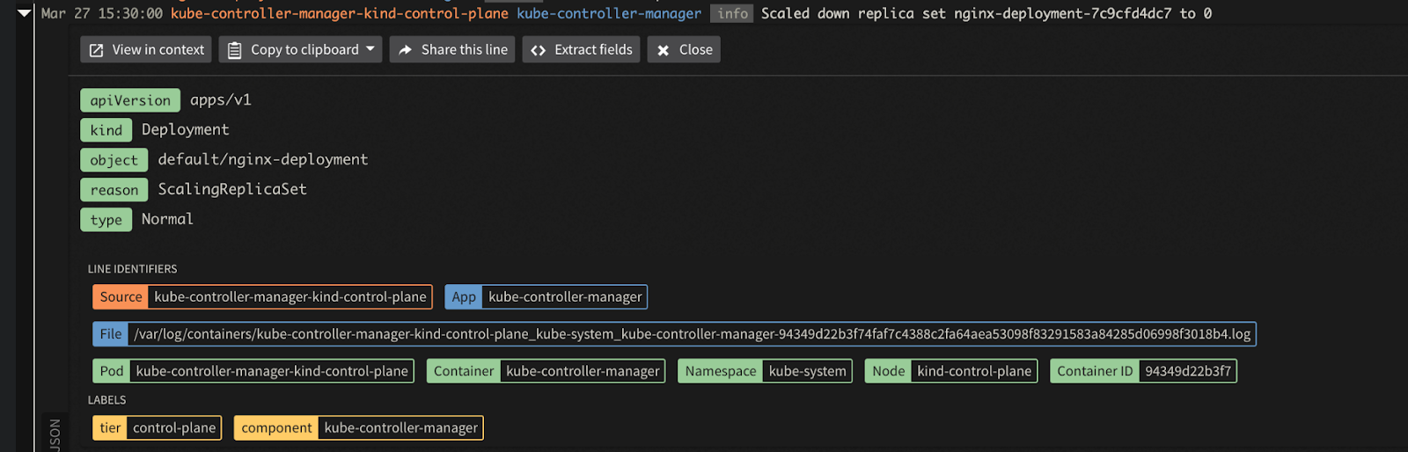1408x452 pixels.
Task: Click the Container identifier kube-controller-manager
Action: click(x=546, y=371)
